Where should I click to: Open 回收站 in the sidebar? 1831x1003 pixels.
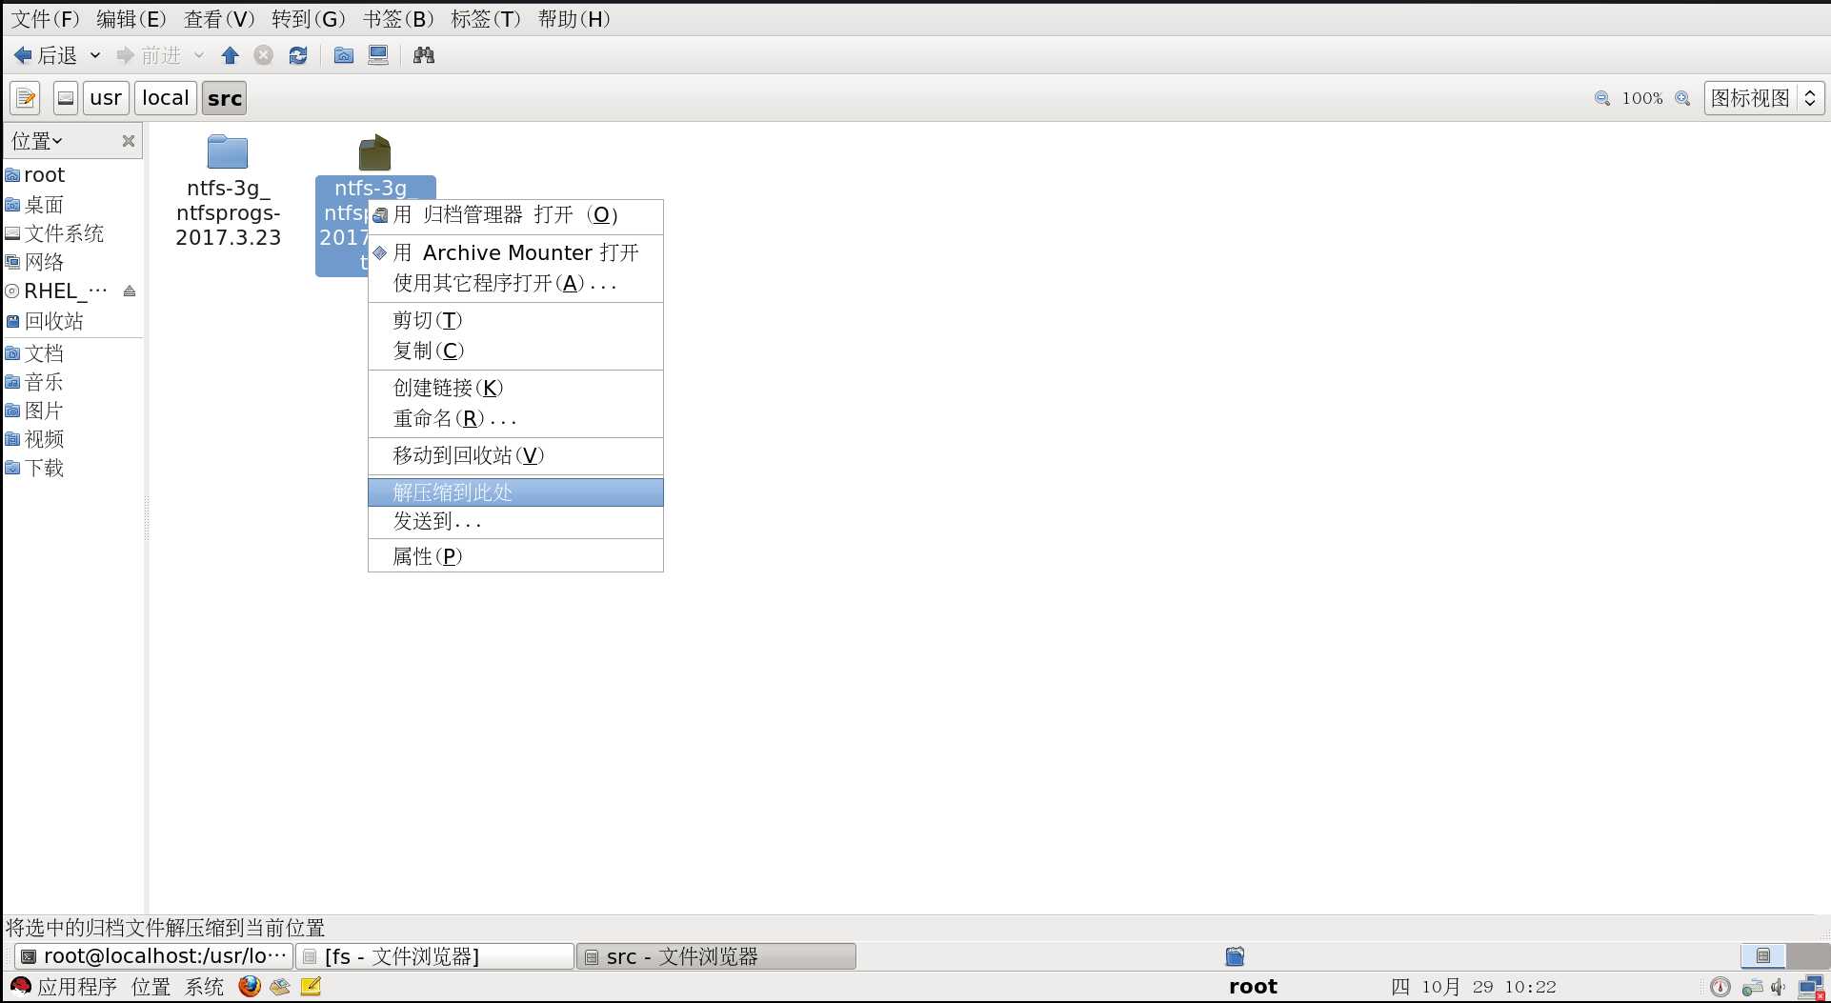(x=72, y=321)
